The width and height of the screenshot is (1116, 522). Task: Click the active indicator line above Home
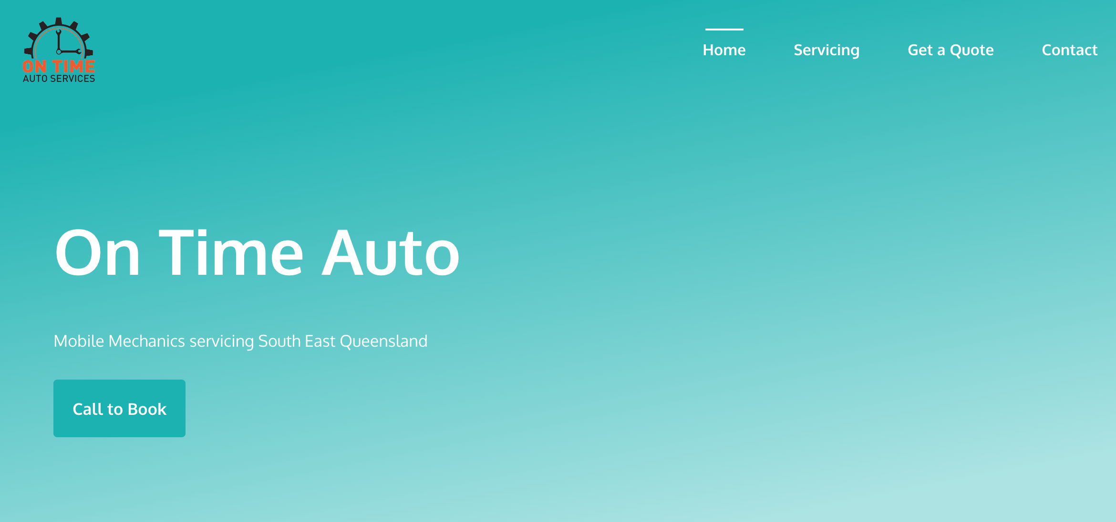click(x=724, y=30)
